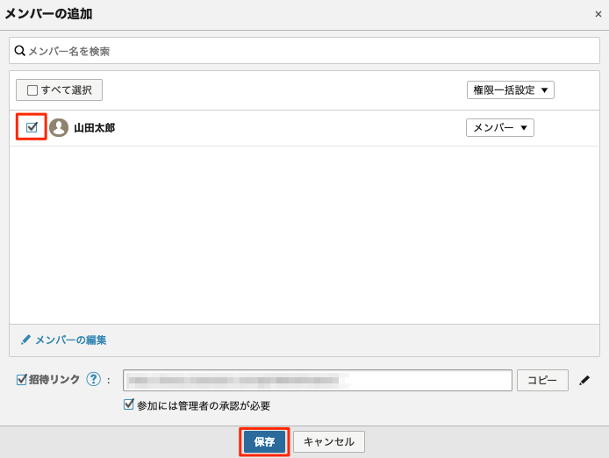Click the pencil icon beside メンバーの編集
The width and height of the screenshot is (609, 458).
pos(25,340)
